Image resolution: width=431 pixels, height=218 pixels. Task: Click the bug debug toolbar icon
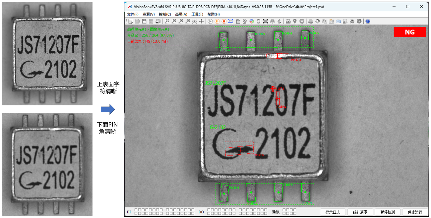click(352, 21)
